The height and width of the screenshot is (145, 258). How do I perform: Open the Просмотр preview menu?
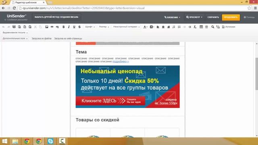[x=194, y=17]
